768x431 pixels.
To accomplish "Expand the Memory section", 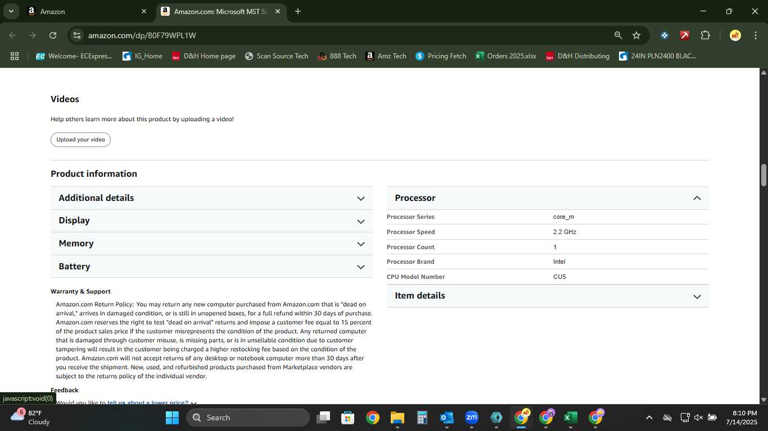I will tap(211, 244).
